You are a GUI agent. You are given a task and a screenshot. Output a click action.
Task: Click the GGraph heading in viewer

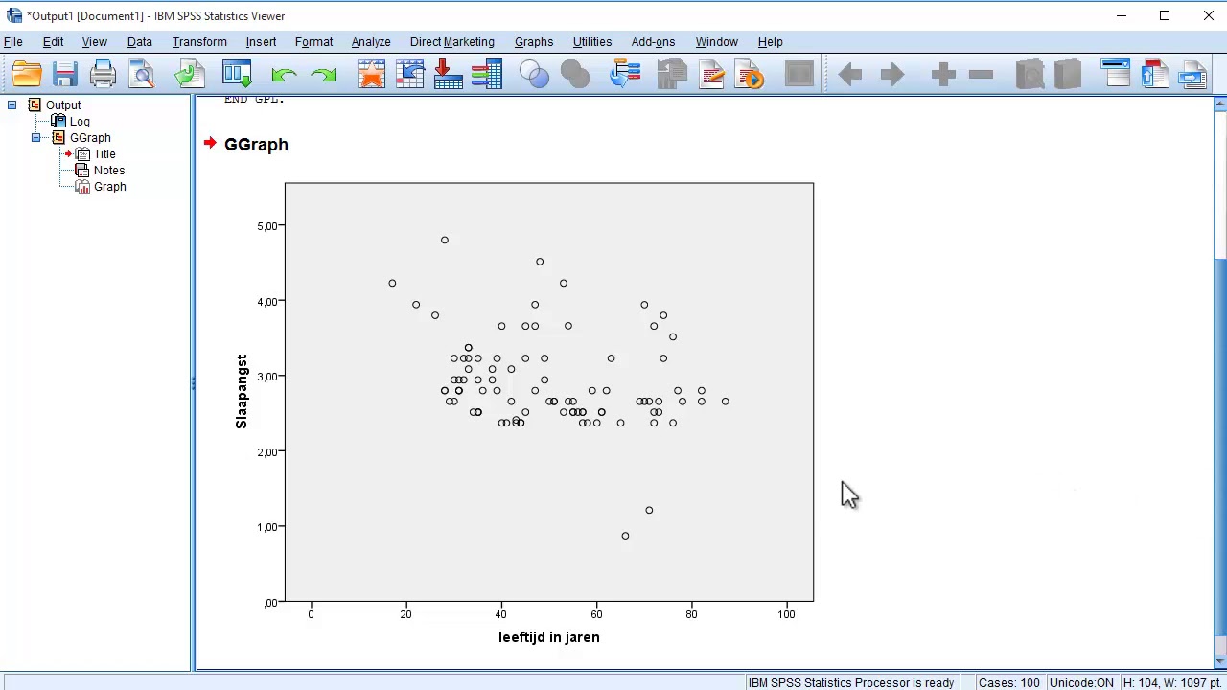[256, 145]
